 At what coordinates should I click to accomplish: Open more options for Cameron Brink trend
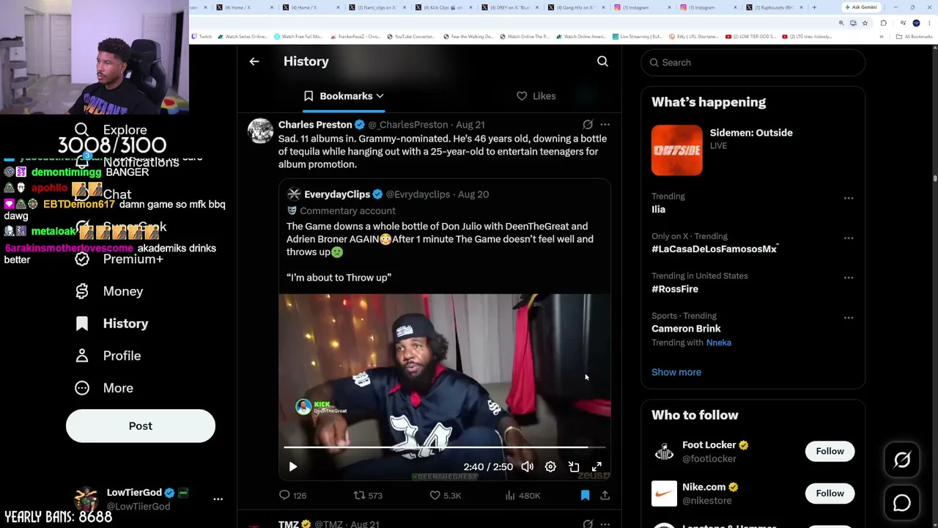849,318
